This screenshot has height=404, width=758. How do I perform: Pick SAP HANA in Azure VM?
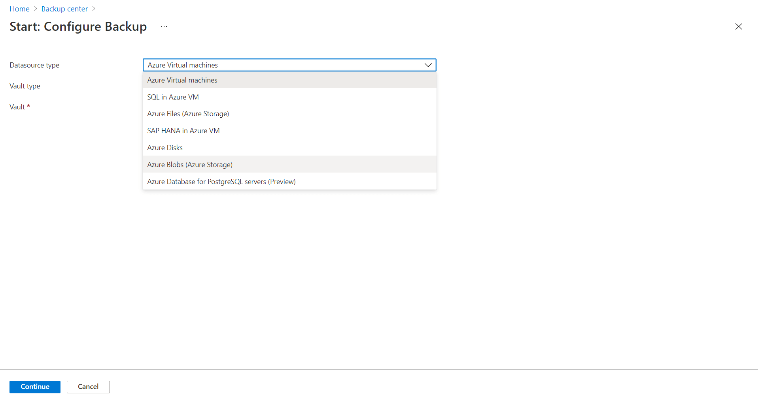pos(183,131)
